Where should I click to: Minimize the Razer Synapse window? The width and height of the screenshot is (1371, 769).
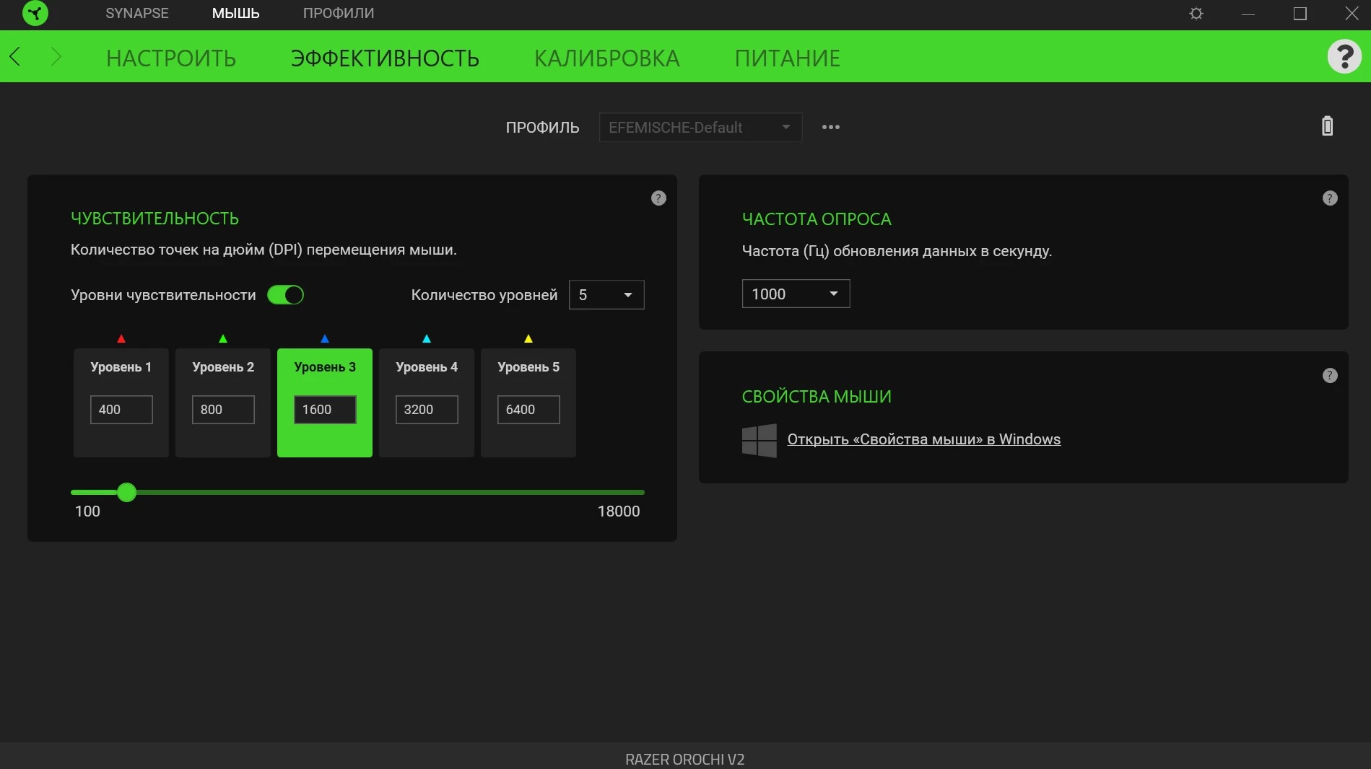(1248, 14)
